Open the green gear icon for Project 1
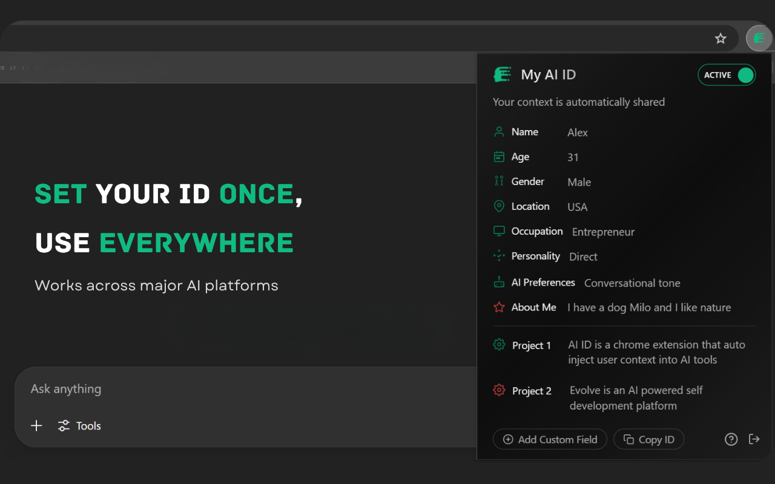This screenshot has width=775, height=484. pyautogui.click(x=499, y=344)
